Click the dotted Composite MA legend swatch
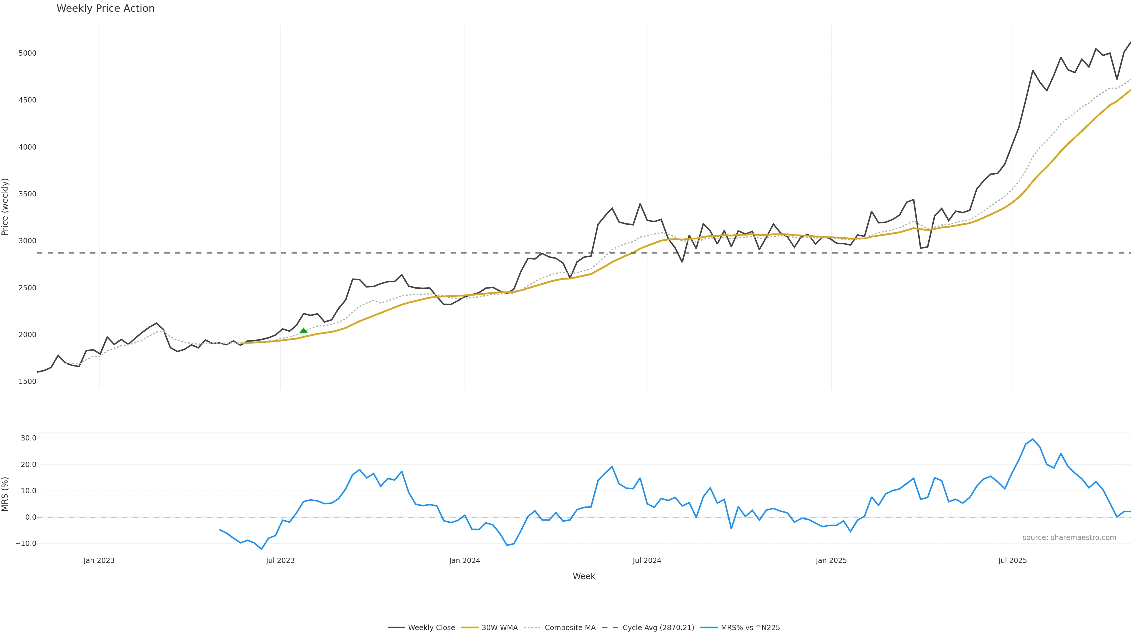The height and width of the screenshot is (636, 1131). tap(532, 628)
